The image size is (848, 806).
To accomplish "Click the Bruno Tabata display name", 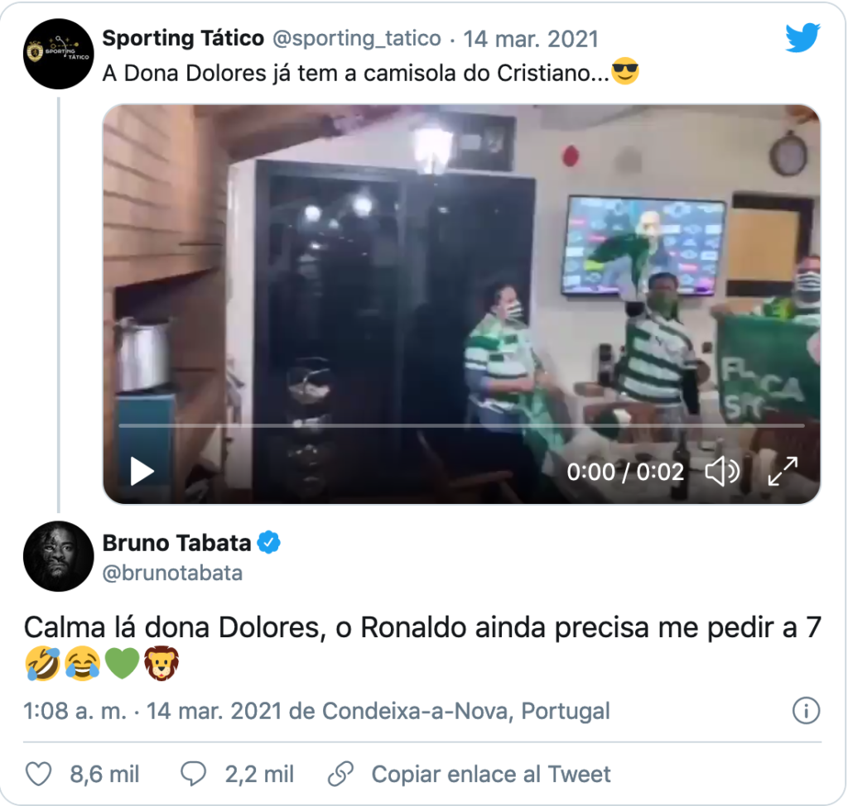I will [177, 543].
